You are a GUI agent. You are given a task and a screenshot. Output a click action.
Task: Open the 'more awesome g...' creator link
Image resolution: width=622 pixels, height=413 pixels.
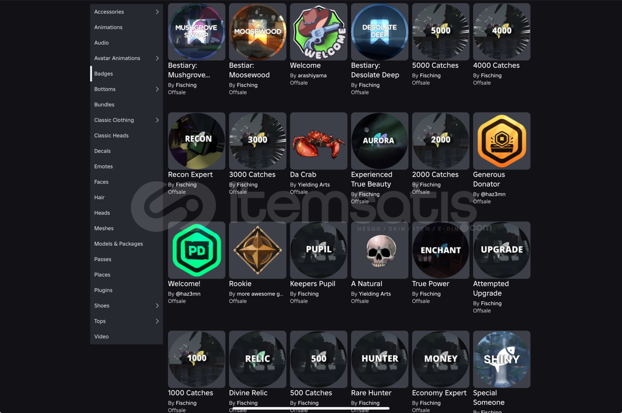pos(260,294)
